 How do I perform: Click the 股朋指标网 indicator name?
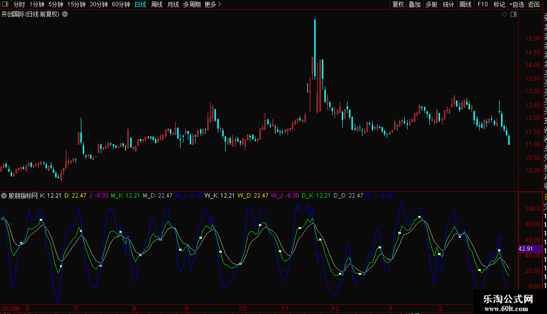point(23,196)
